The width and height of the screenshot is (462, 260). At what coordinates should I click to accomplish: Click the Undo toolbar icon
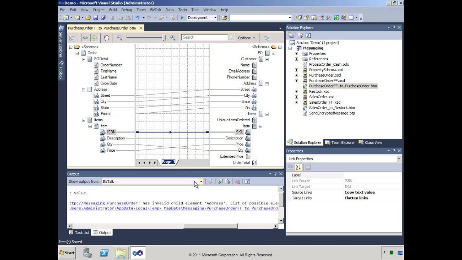coord(137,17)
